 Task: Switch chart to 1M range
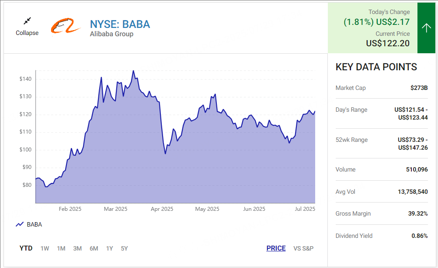(61, 248)
